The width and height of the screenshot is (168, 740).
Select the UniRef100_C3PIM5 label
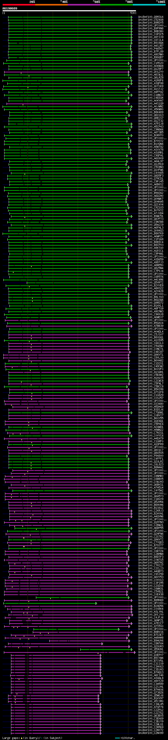(x=151, y=582)
